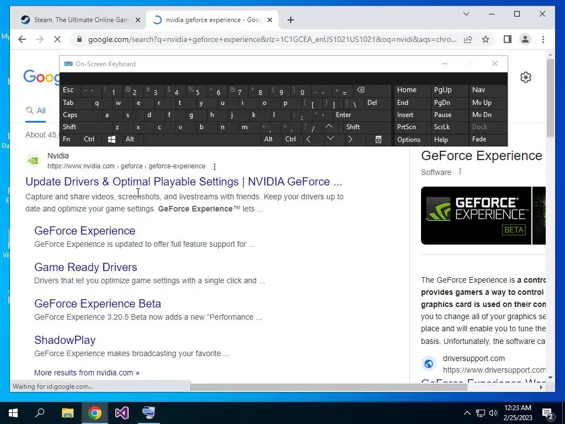Click the share icon in address bar
The height and width of the screenshot is (424, 565).
point(468,39)
